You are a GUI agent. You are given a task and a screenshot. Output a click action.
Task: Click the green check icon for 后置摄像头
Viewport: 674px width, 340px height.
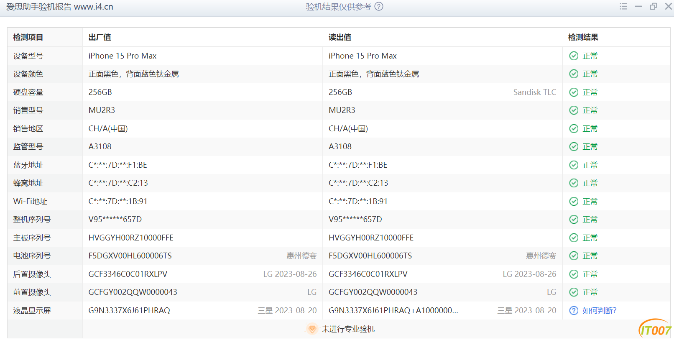[574, 274]
